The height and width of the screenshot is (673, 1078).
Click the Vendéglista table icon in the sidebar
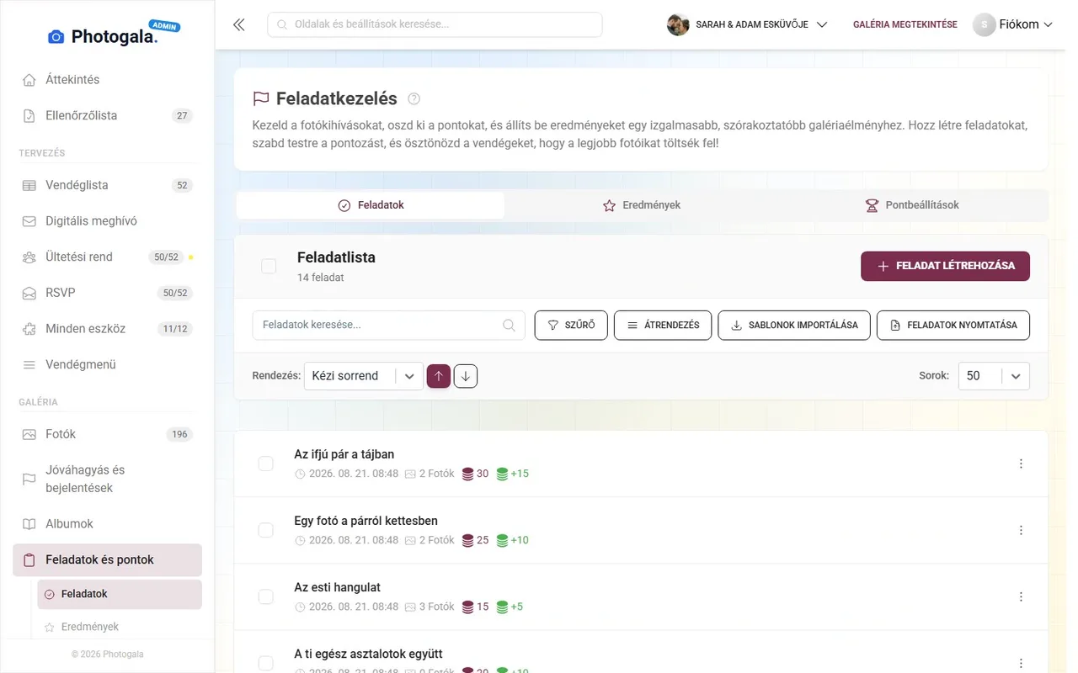coord(29,185)
